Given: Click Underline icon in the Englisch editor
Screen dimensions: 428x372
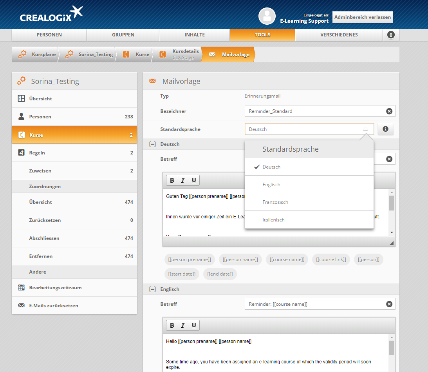Looking at the screenshot, I should click(x=193, y=325).
